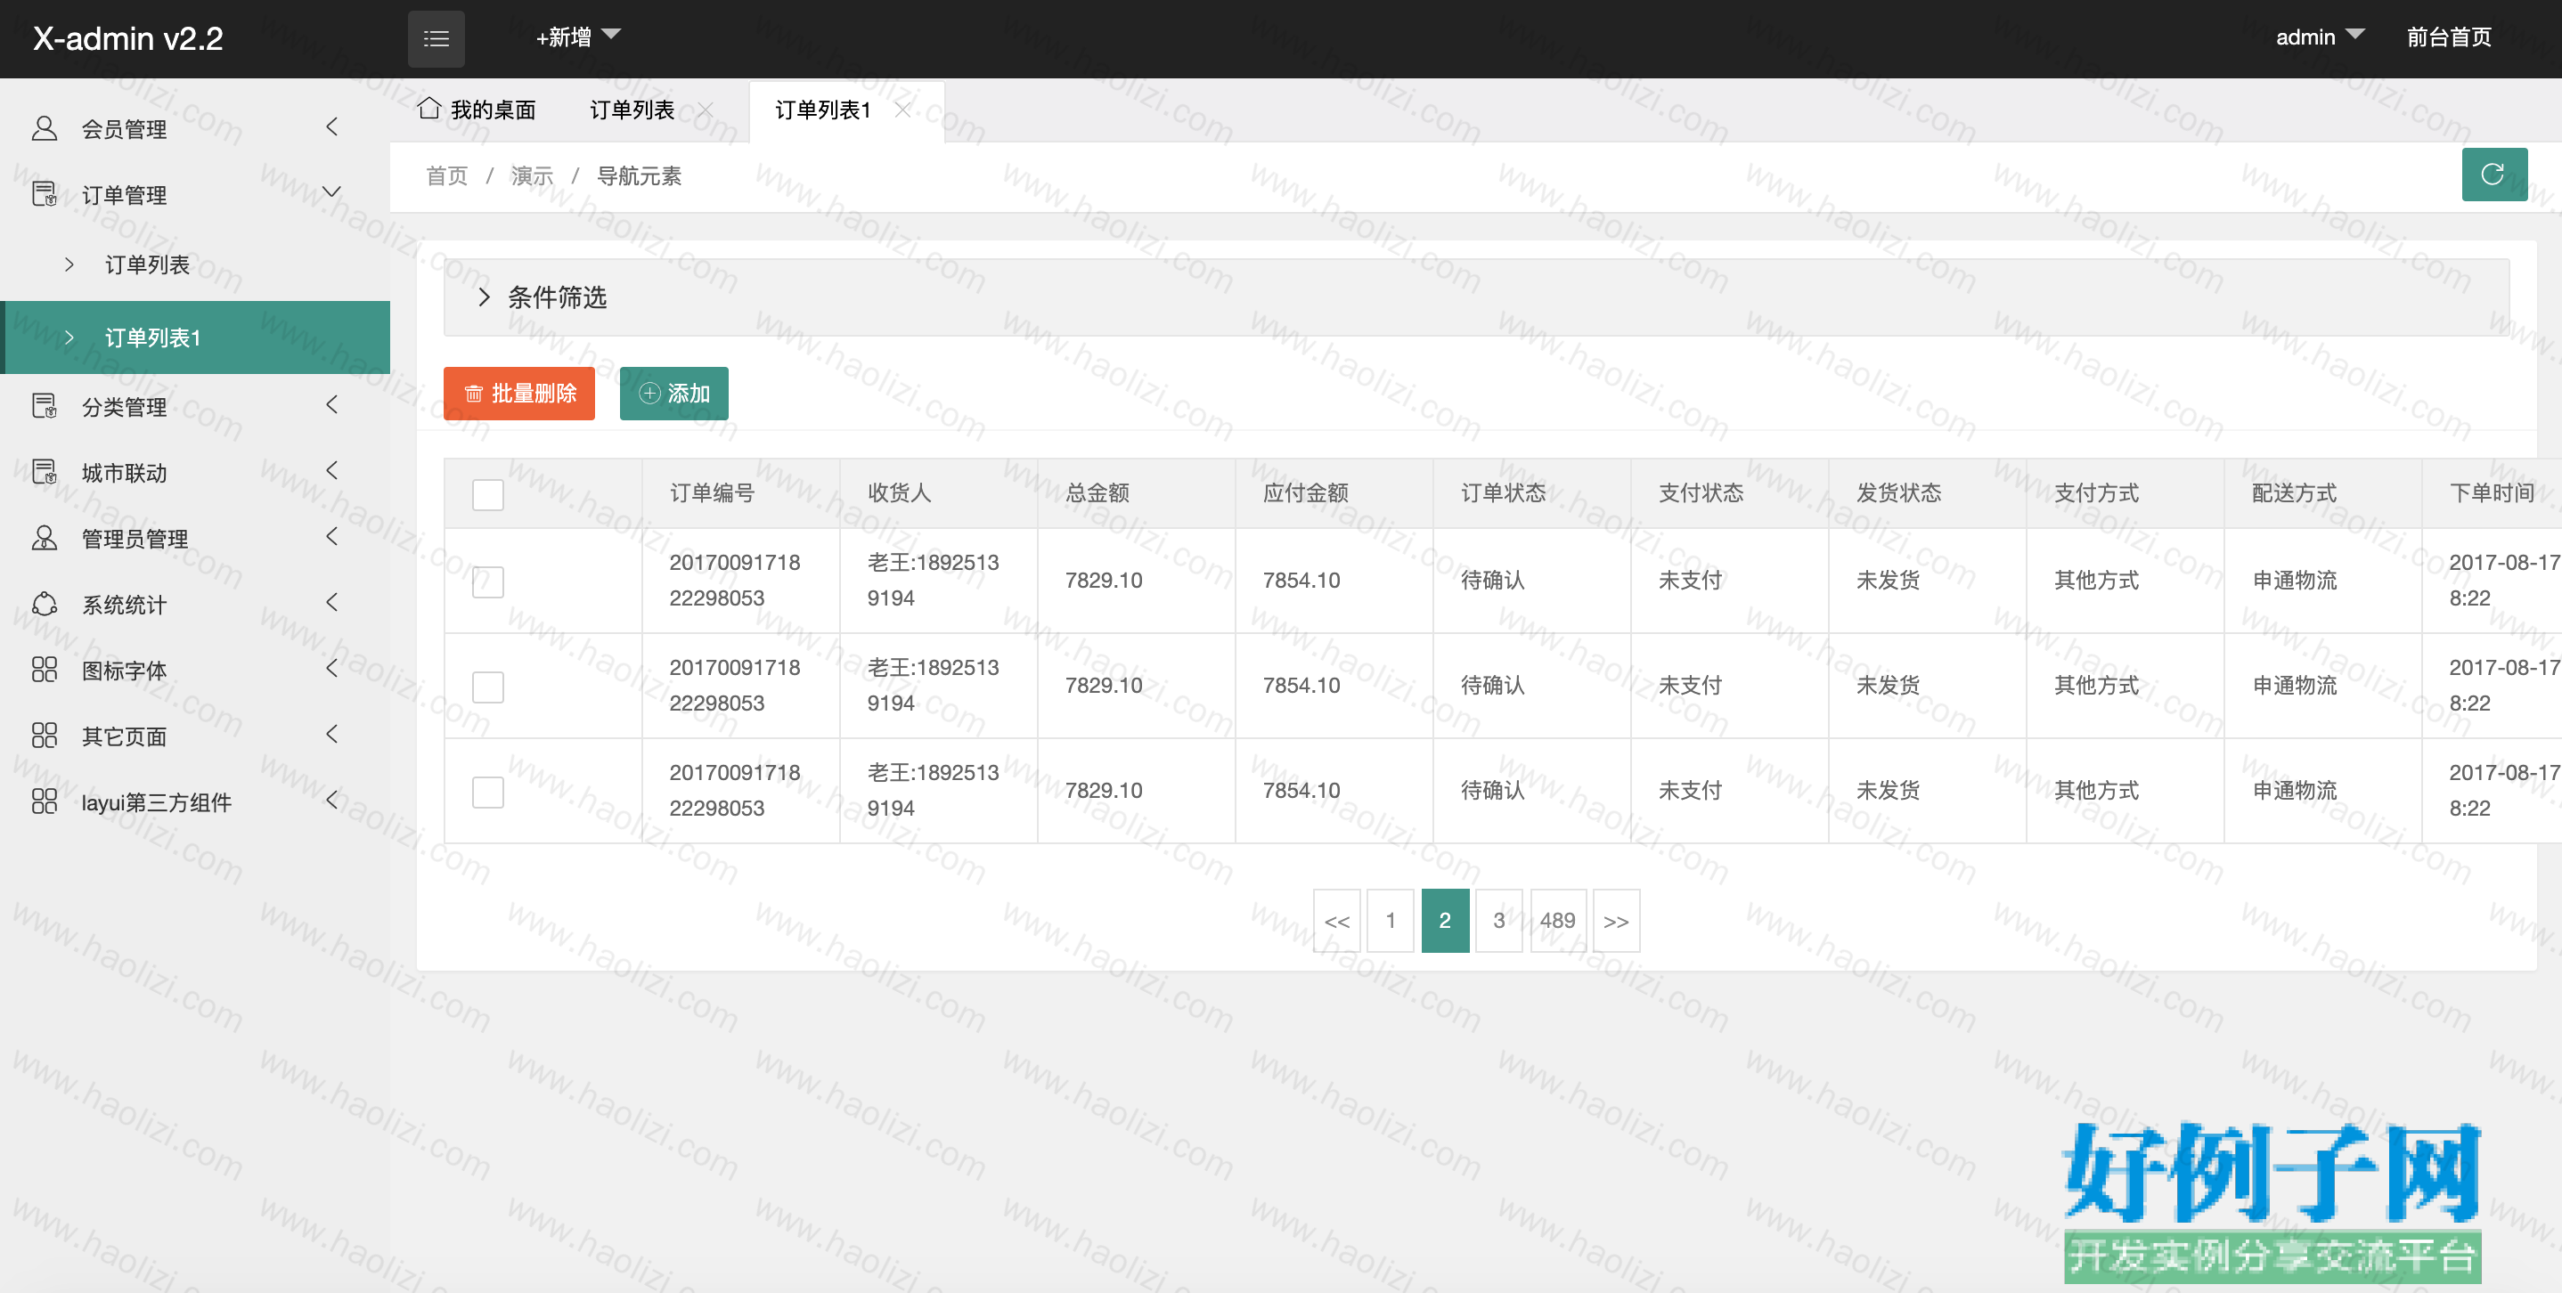This screenshot has width=2562, height=1293.
Task: Open 订单列表 in the sidebar
Action: pos(195,264)
